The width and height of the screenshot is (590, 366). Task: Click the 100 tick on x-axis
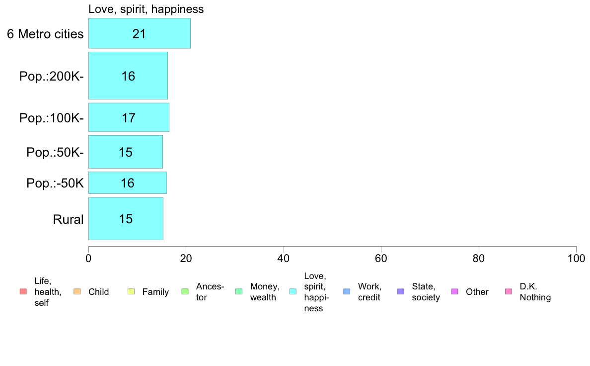click(576, 259)
